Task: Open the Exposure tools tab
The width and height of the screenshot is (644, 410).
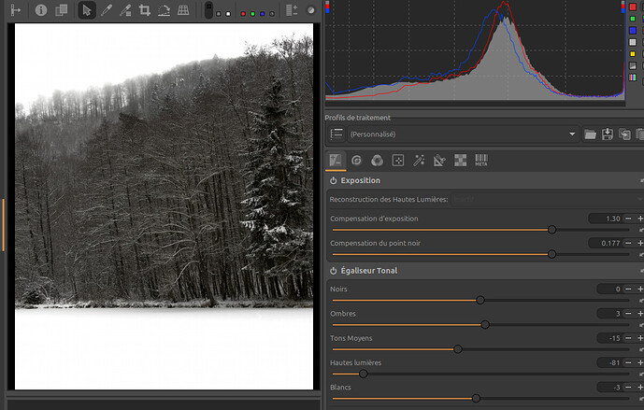Action: pos(336,160)
